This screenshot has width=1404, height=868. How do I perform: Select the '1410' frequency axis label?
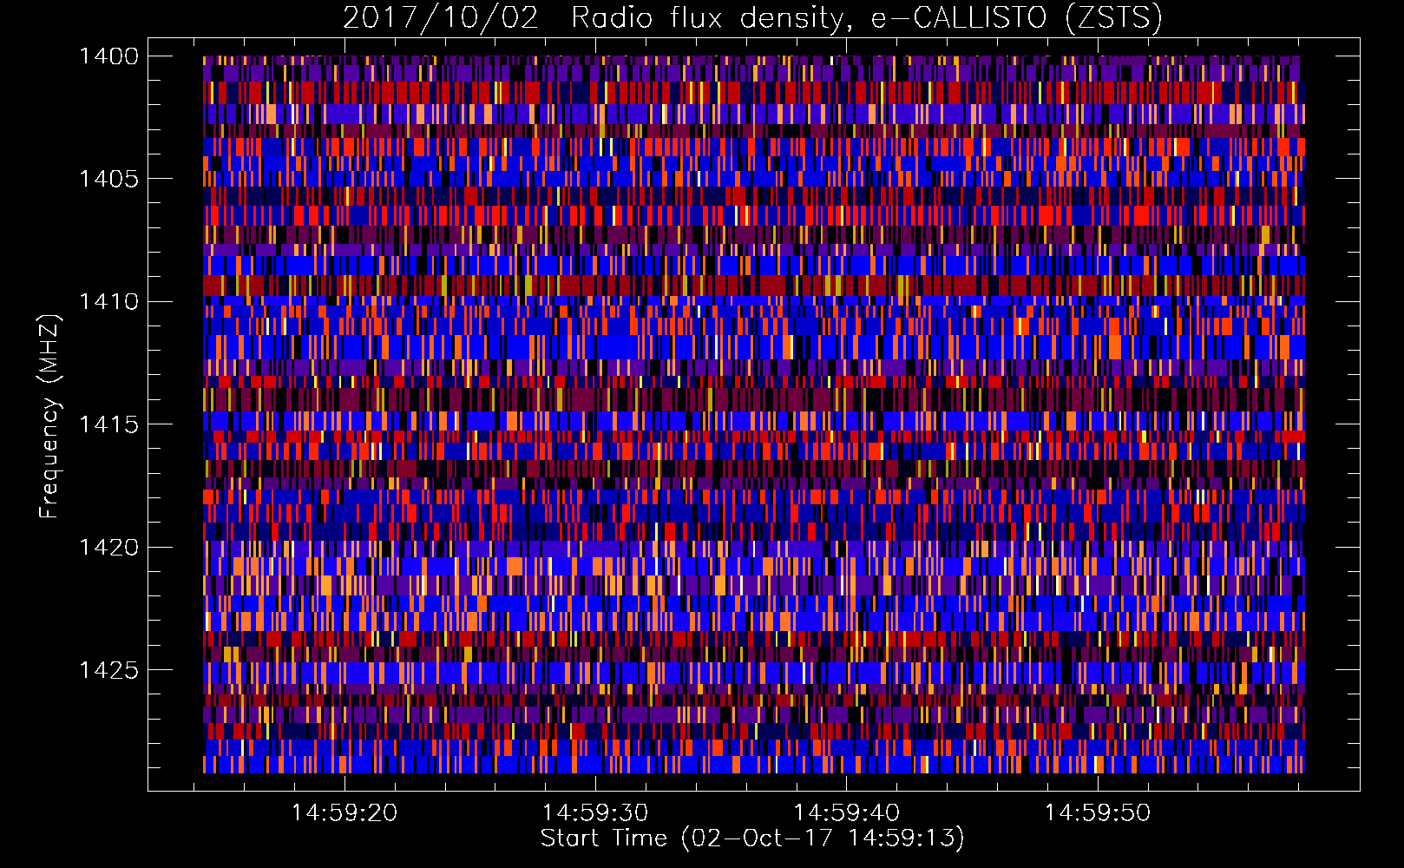coord(108,302)
